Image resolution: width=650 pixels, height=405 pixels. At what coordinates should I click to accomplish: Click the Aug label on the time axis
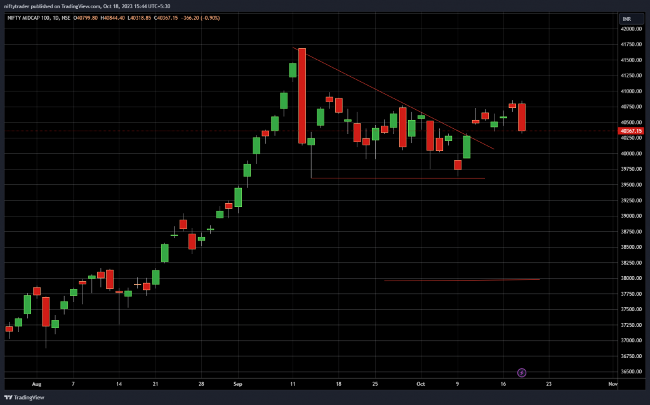click(36, 384)
